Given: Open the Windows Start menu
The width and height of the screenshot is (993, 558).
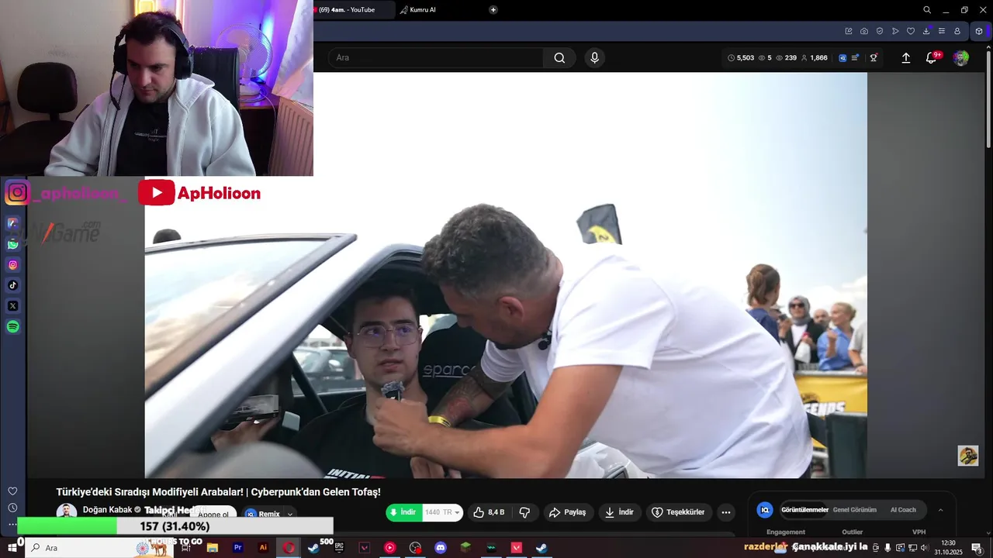Looking at the screenshot, I should (12, 548).
